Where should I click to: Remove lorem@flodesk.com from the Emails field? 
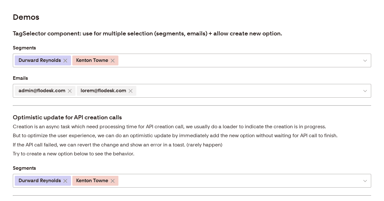[x=131, y=91]
